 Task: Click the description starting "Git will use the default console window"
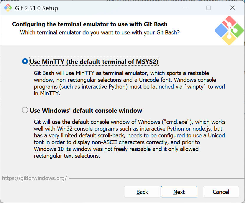(129, 139)
